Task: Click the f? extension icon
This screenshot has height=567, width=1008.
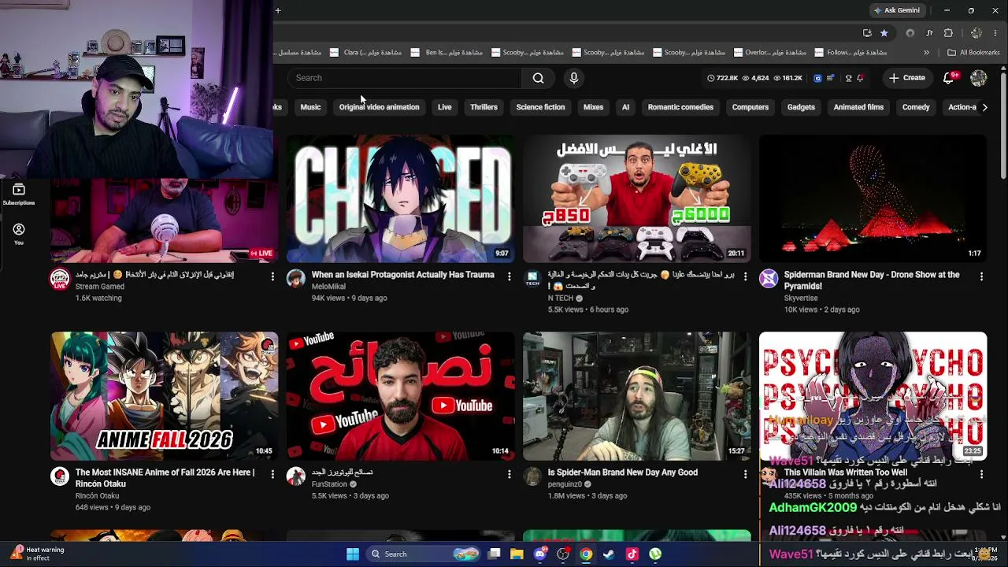Action: [929, 33]
